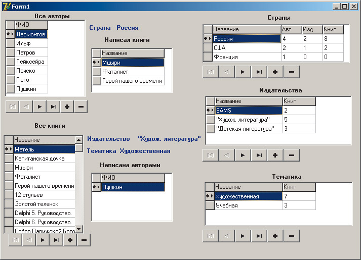Click row indicator cell beside SAMS
361x260 pixels.
click(x=210, y=111)
